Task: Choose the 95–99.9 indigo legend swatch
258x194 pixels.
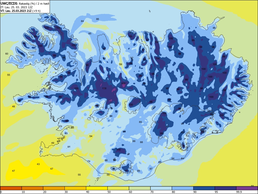Action: tap(225, 188)
